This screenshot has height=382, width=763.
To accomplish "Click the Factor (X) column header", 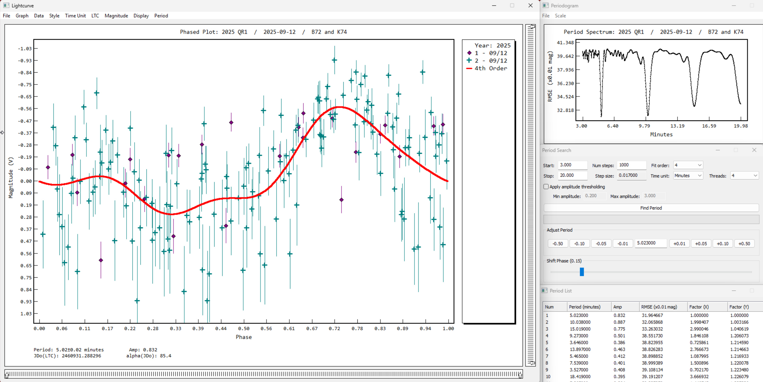I will click(x=707, y=307).
